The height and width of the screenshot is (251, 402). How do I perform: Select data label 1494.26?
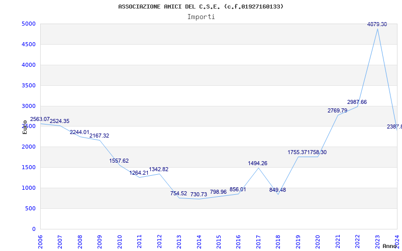click(x=258, y=164)
